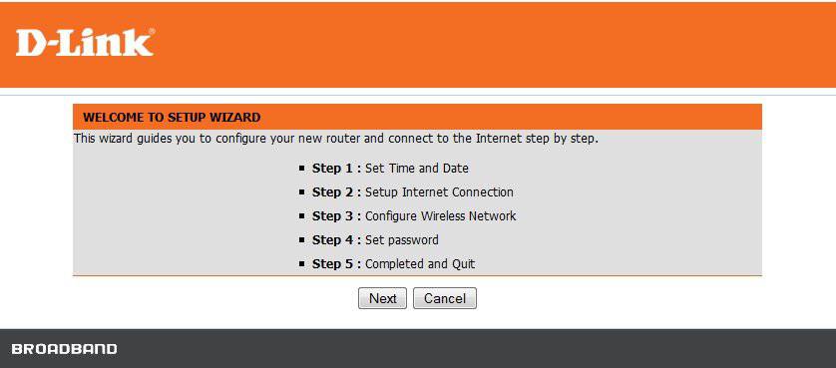Image resolution: width=836 pixels, height=368 pixels.
Task: Click the BROADBAND footer logo
Action: click(x=64, y=349)
